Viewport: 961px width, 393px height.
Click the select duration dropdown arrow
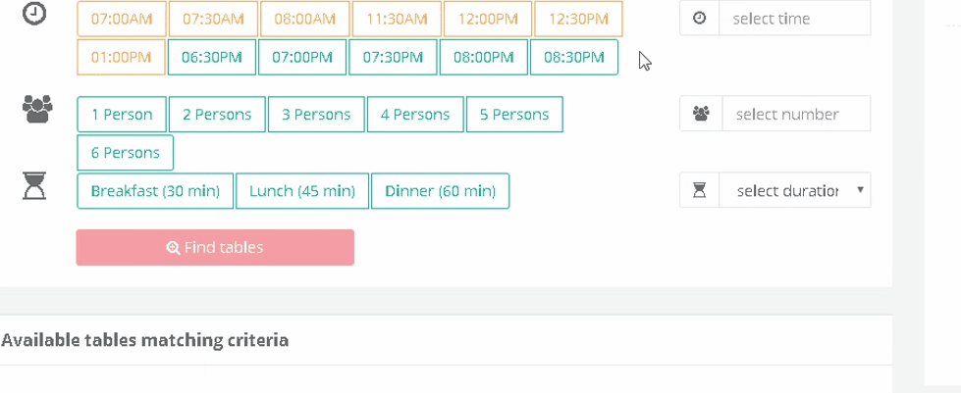click(860, 189)
